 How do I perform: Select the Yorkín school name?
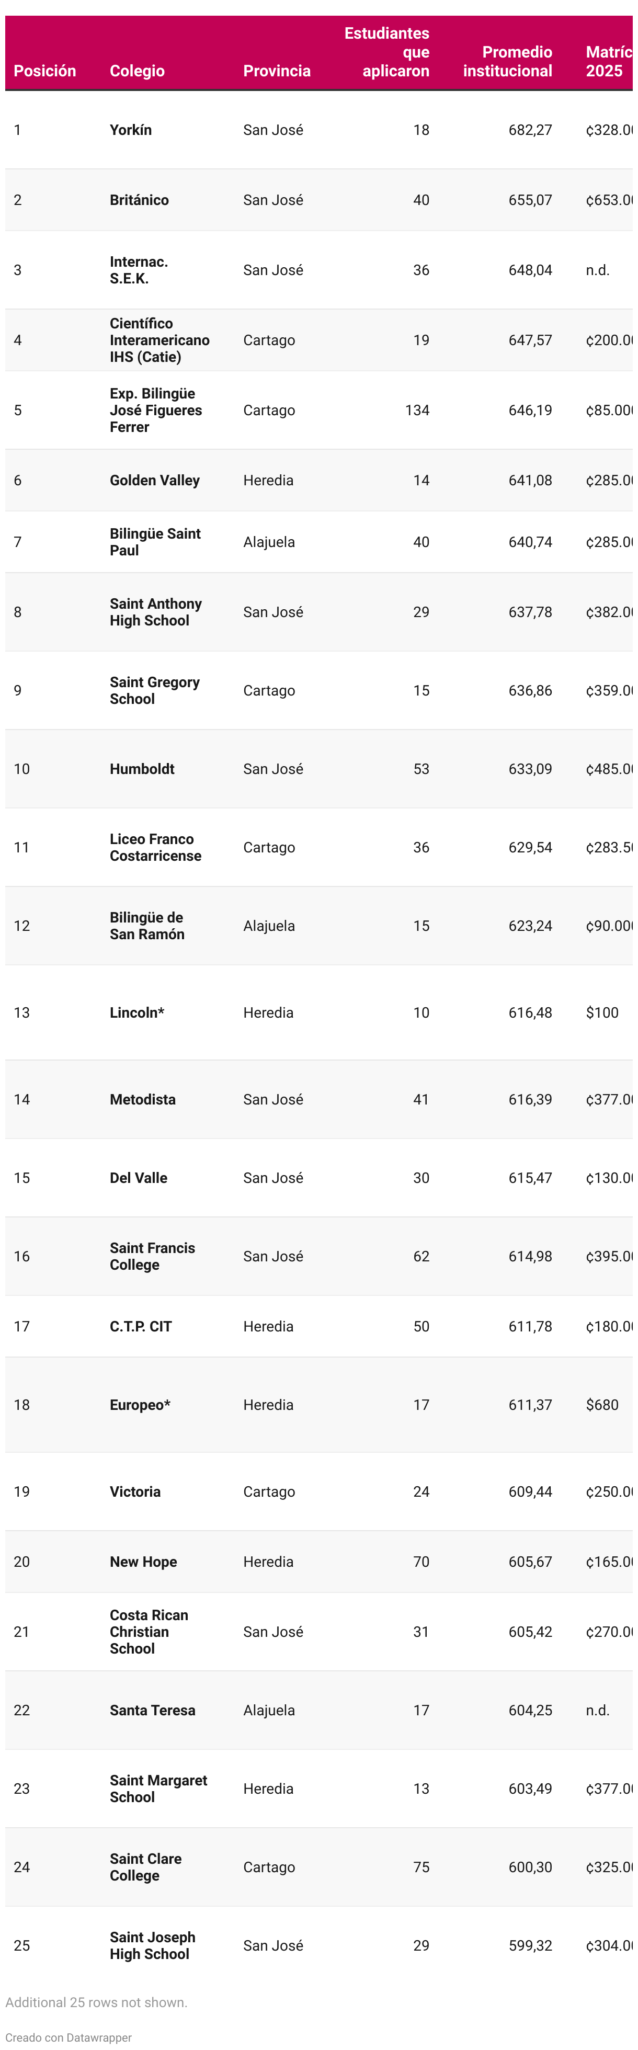(130, 130)
